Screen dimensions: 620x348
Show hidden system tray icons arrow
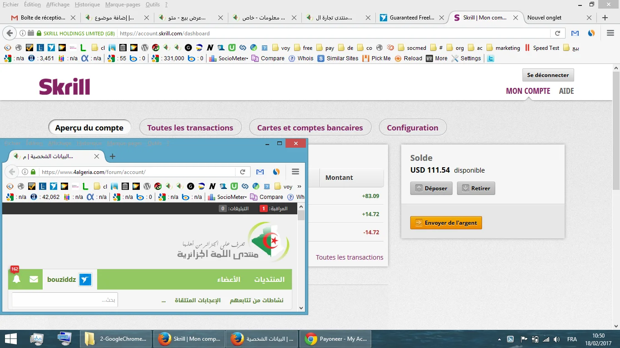[500, 339]
